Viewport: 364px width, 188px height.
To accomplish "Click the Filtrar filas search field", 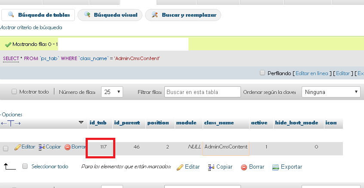I will [202, 92].
